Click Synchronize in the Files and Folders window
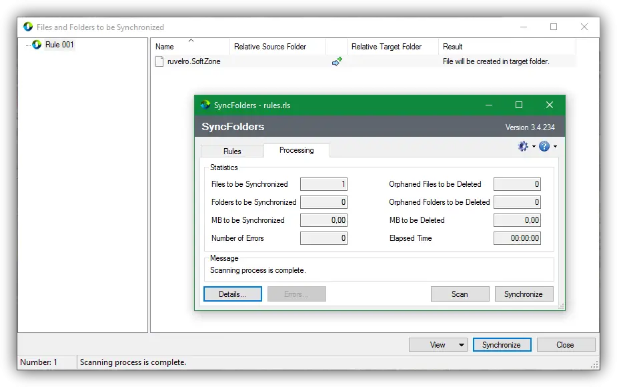The height and width of the screenshot is (387, 617). click(x=502, y=345)
